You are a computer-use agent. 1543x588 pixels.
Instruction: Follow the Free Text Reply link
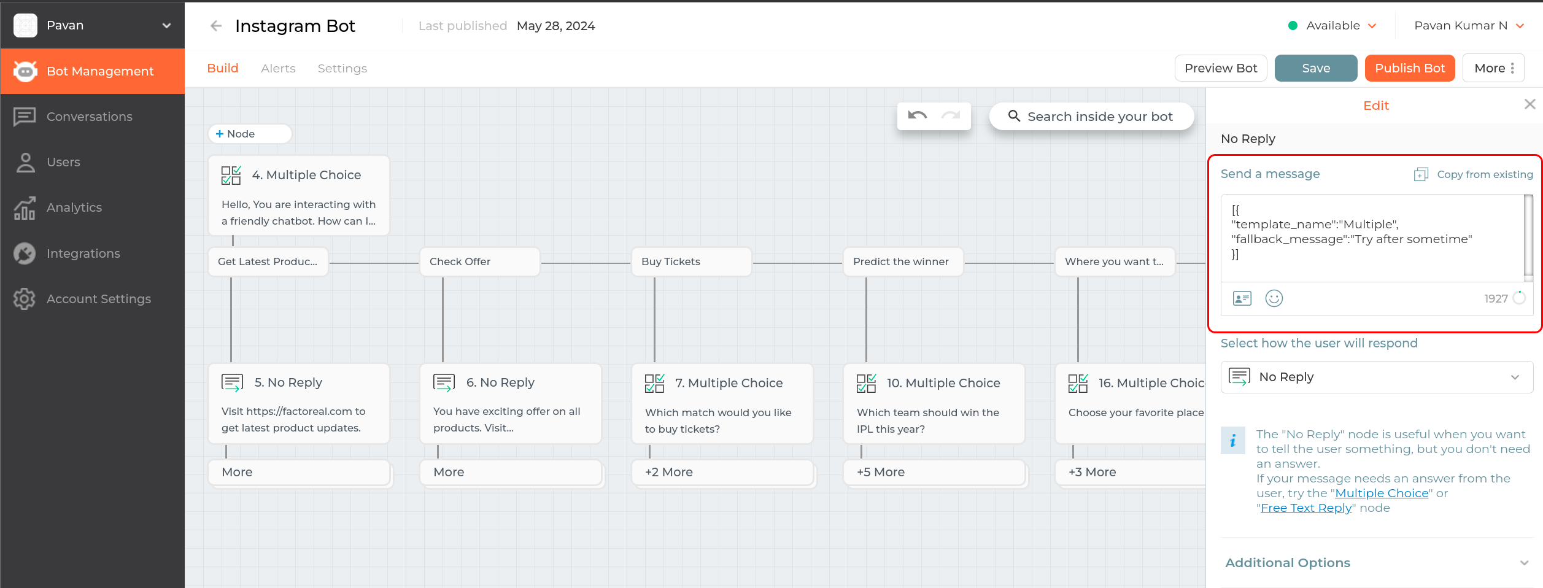pos(1305,508)
